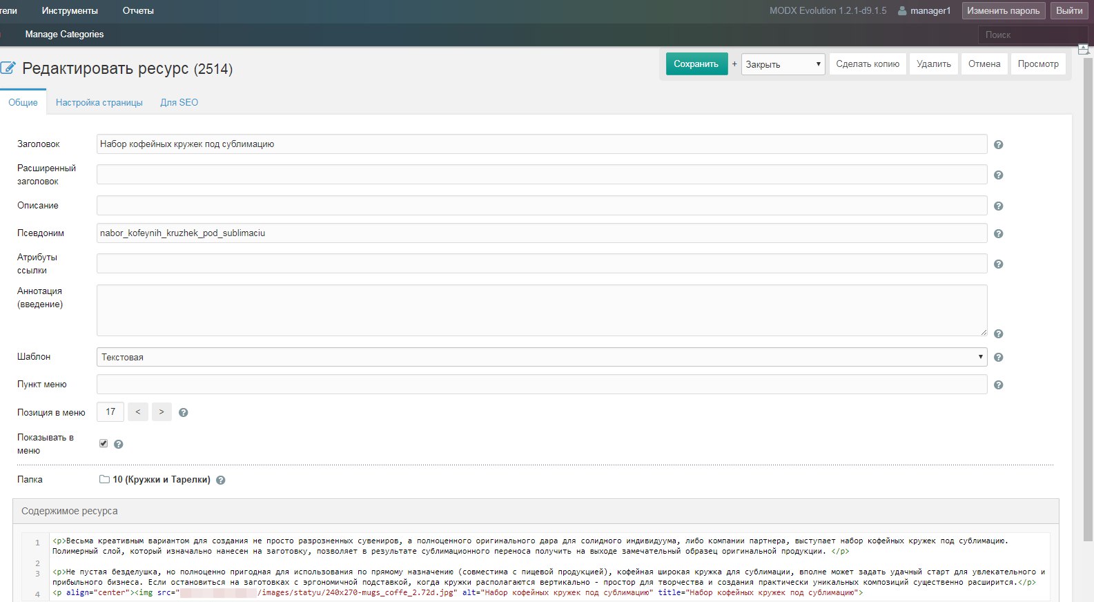Screen dimensions: 1094x602
Task: Click the Аннотация (введение) textarea
Action: click(542, 311)
